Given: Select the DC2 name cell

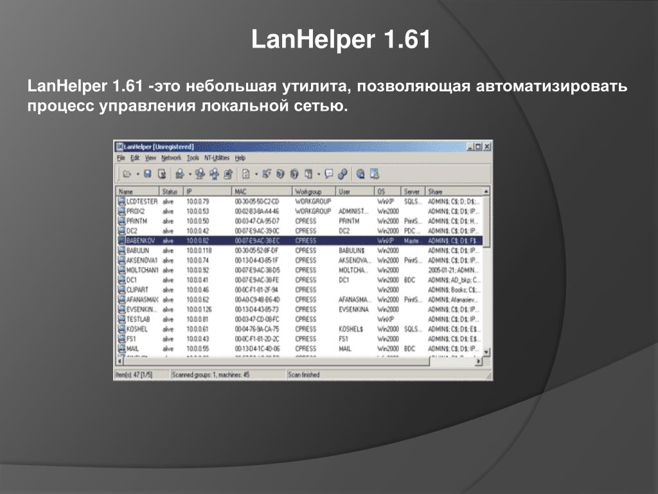Looking at the screenshot, I should (x=132, y=231).
